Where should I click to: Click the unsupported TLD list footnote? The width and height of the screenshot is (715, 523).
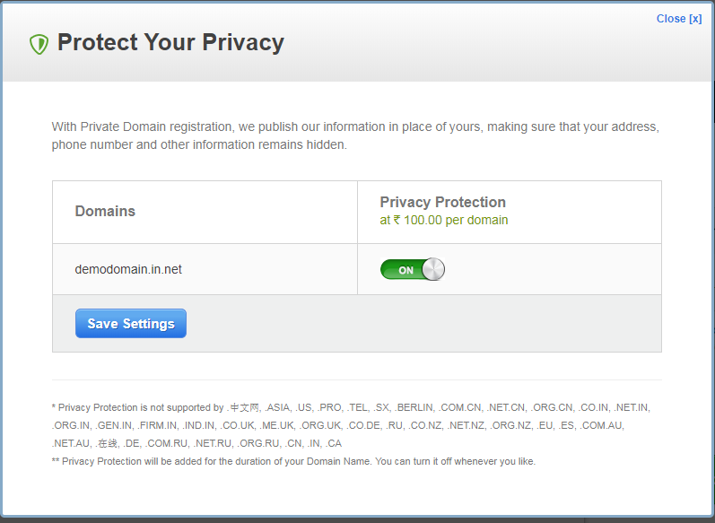(351, 425)
